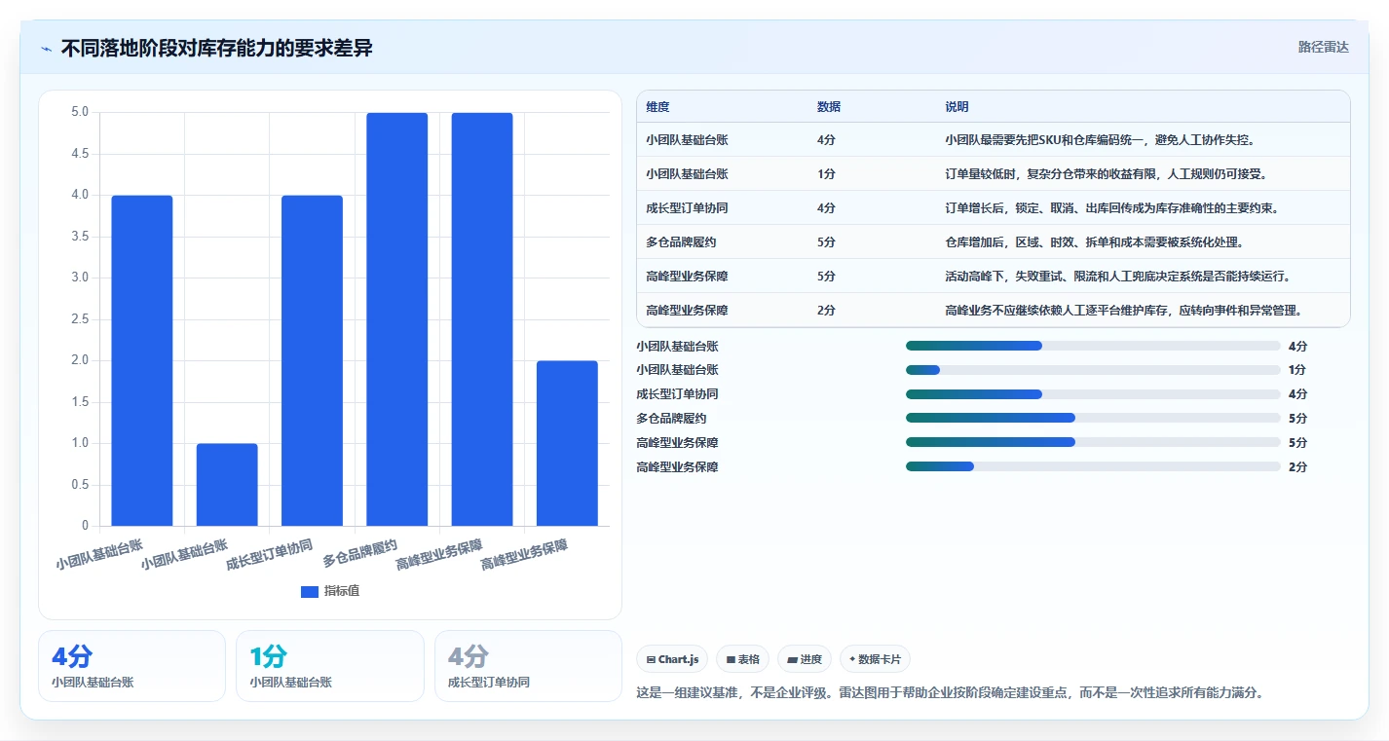Click the 成长型订单协同 chart bar
1389x741 pixels.
[312, 360]
